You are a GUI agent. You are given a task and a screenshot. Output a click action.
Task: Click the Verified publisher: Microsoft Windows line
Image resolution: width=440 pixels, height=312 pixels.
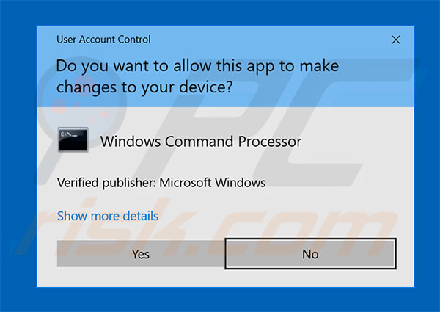pyautogui.click(x=161, y=183)
